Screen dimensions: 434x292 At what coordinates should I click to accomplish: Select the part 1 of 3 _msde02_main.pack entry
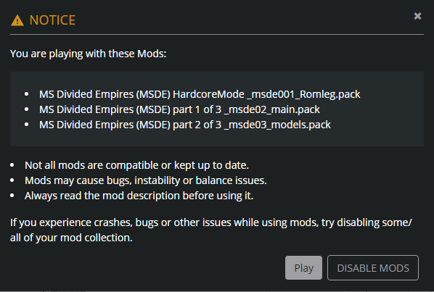[x=179, y=109]
